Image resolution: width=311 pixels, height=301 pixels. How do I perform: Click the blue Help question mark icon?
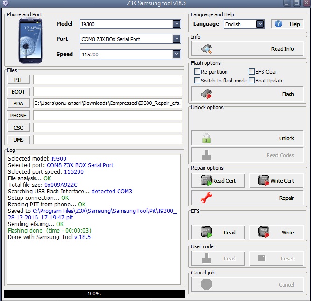tap(278, 24)
